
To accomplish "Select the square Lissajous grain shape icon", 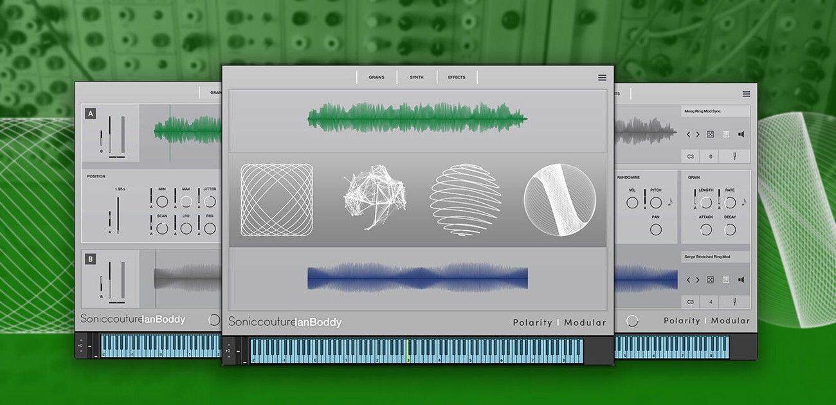I will (275, 199).
